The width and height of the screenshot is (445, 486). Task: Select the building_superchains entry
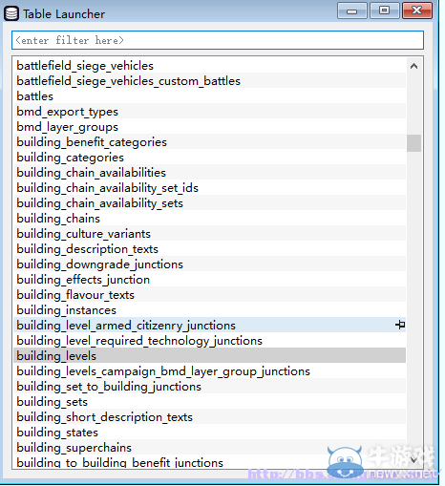coord(209,448)
